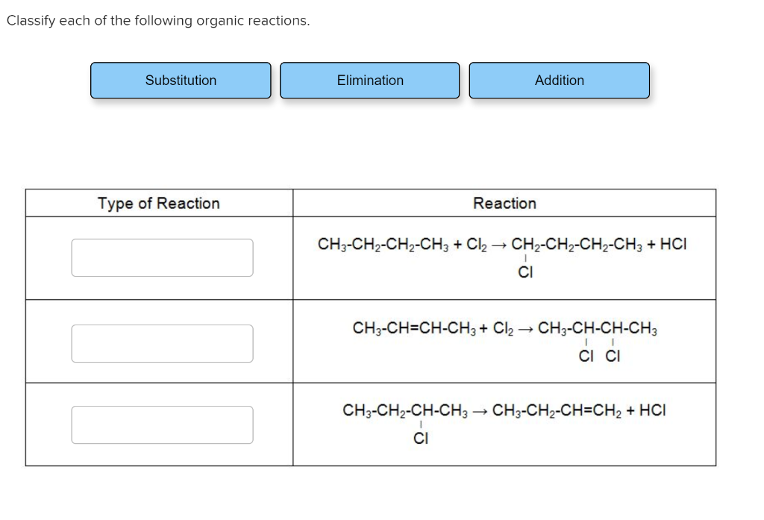This screenshot has height=520, width=764.
Task: Click the Cl label in the third reactant
Action: tap(421, 439)
